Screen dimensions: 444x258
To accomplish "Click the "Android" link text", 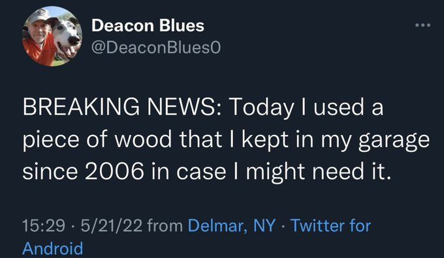I will point(53,248).
